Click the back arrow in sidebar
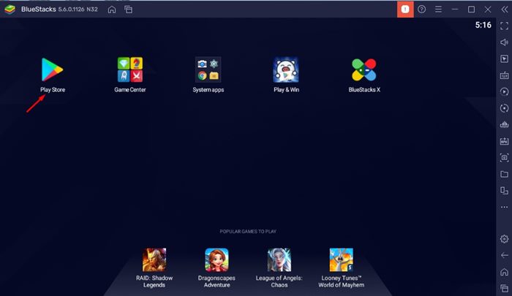The image size is (512, 296). 504,255
